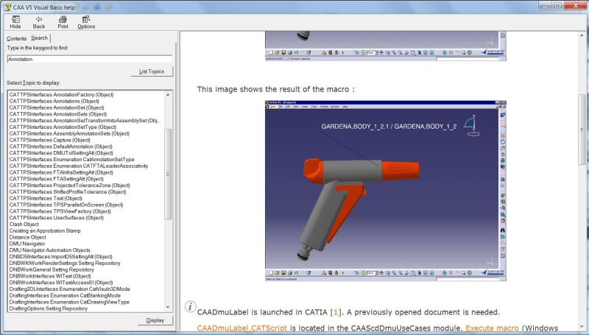Viewport: 589px width, 335px height.
Task: Select CATTPSInterfaces Text (Object) topic
Action: click(46, 198)
